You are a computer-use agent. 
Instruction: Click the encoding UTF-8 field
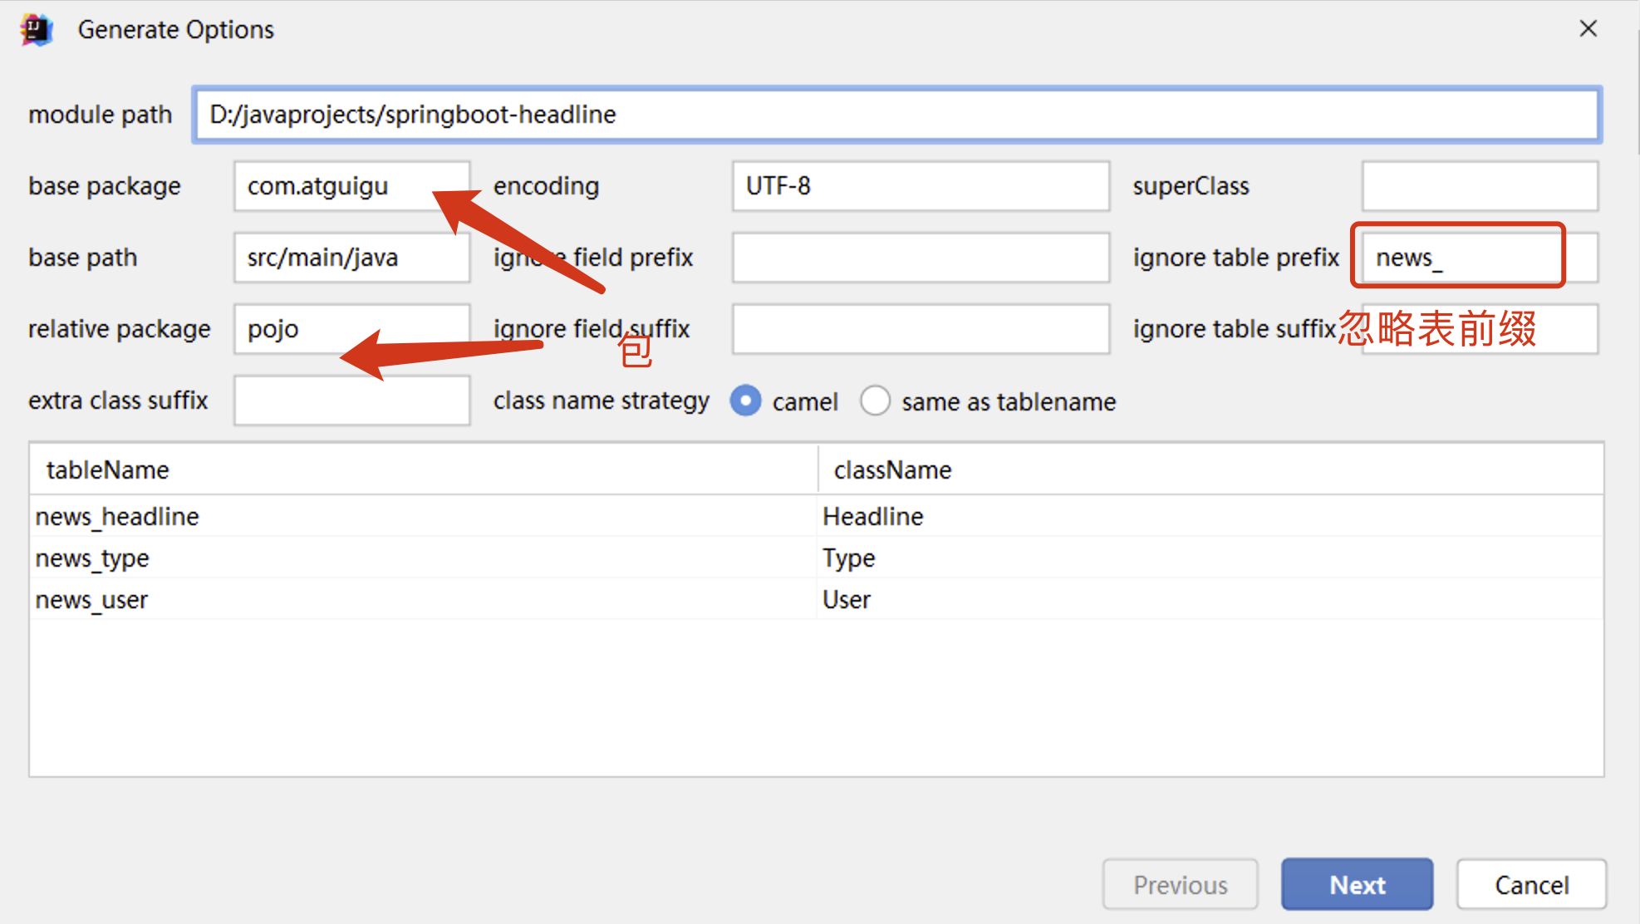pos(920,186)
